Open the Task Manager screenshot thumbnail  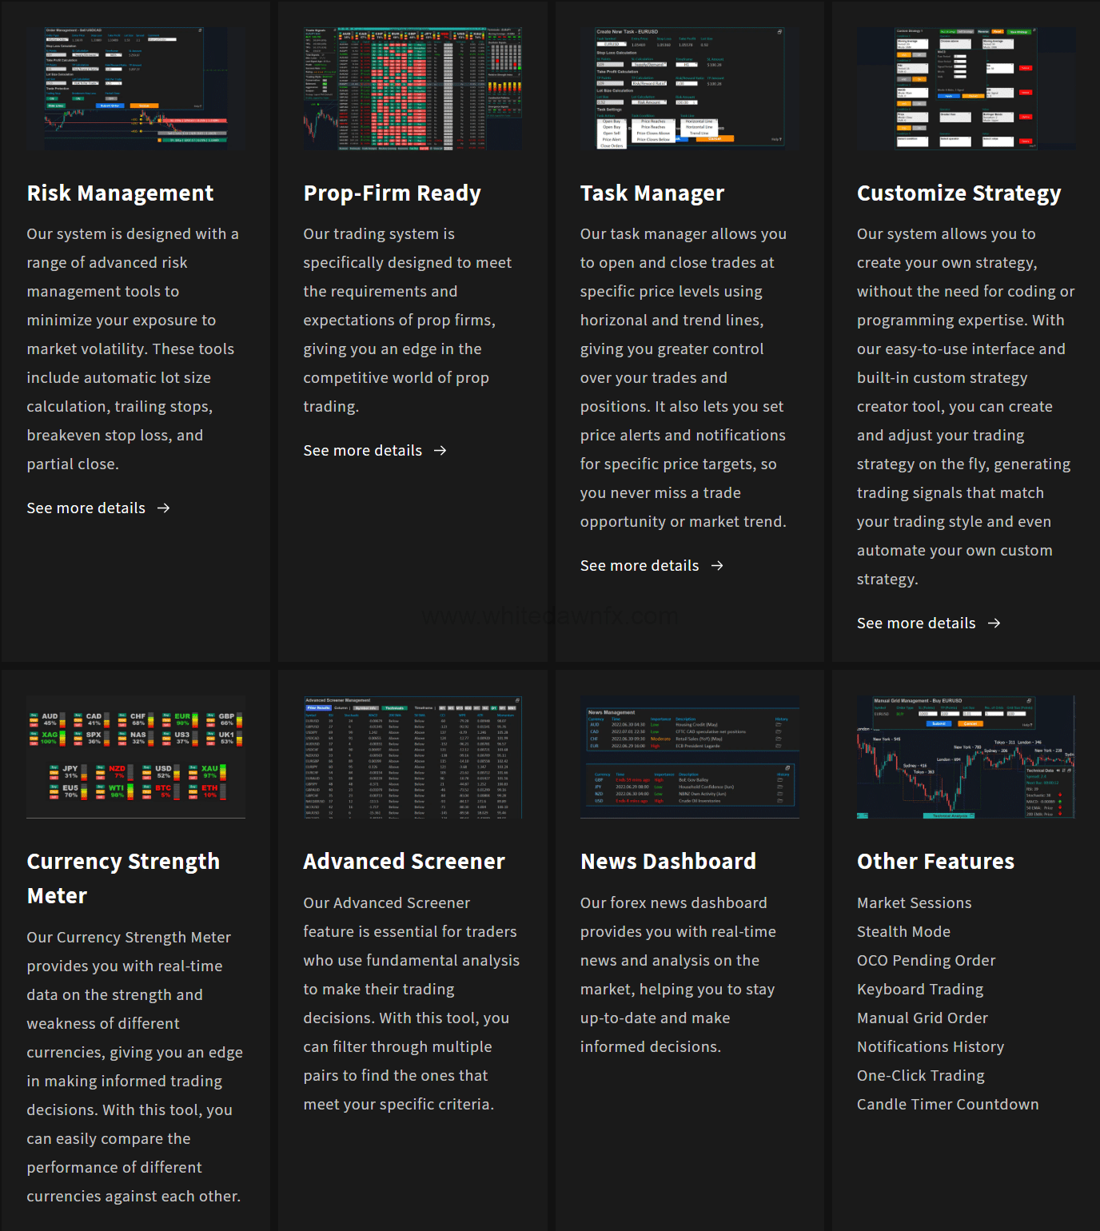[x=689, y=89]
